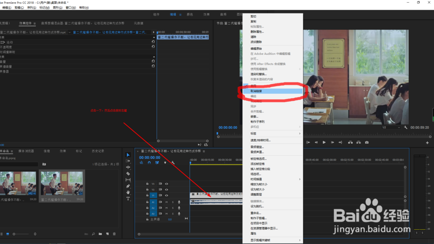Open the Color workspace tab
The height and width of the screenshot is (244, 434).
click(x=190, y=14)
